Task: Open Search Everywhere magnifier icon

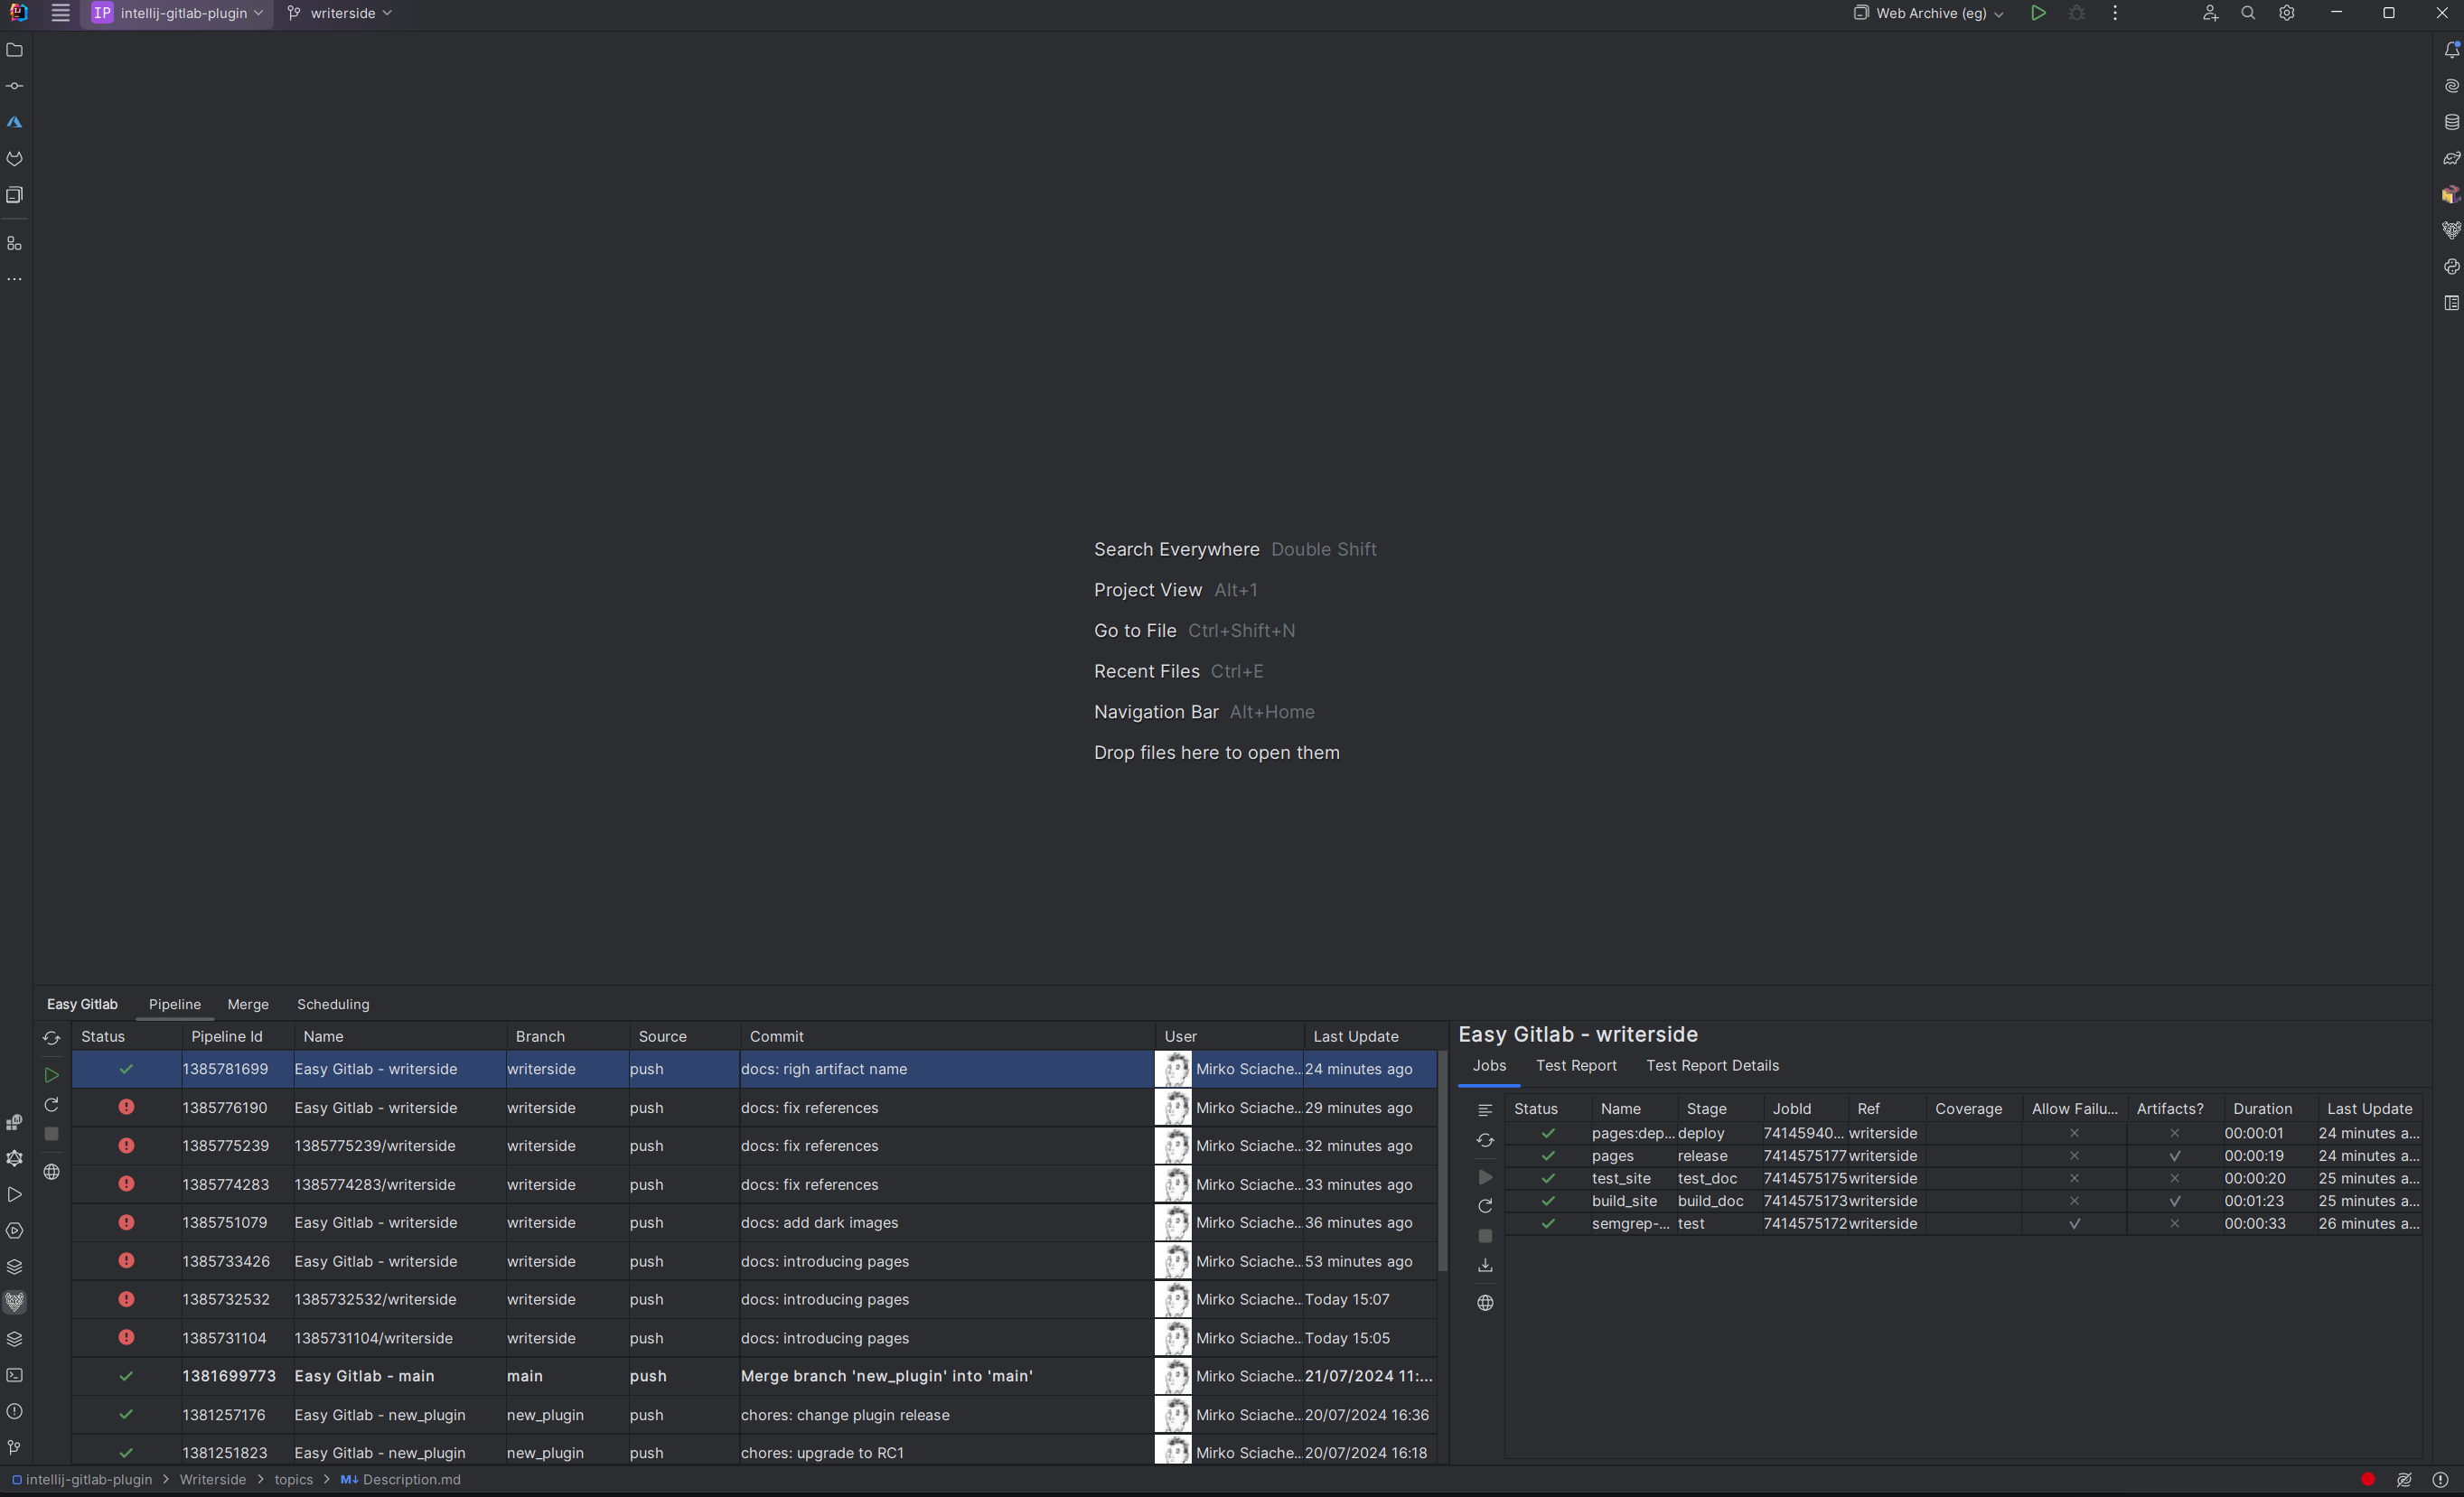Action: [2248, 13]
